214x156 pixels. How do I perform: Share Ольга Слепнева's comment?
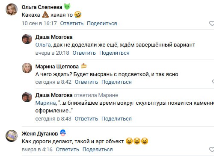[102, 24]
